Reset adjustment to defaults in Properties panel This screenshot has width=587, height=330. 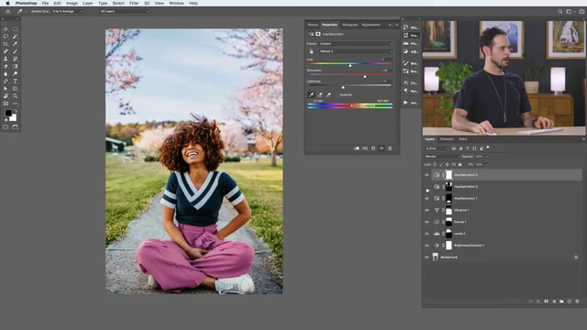373,148
